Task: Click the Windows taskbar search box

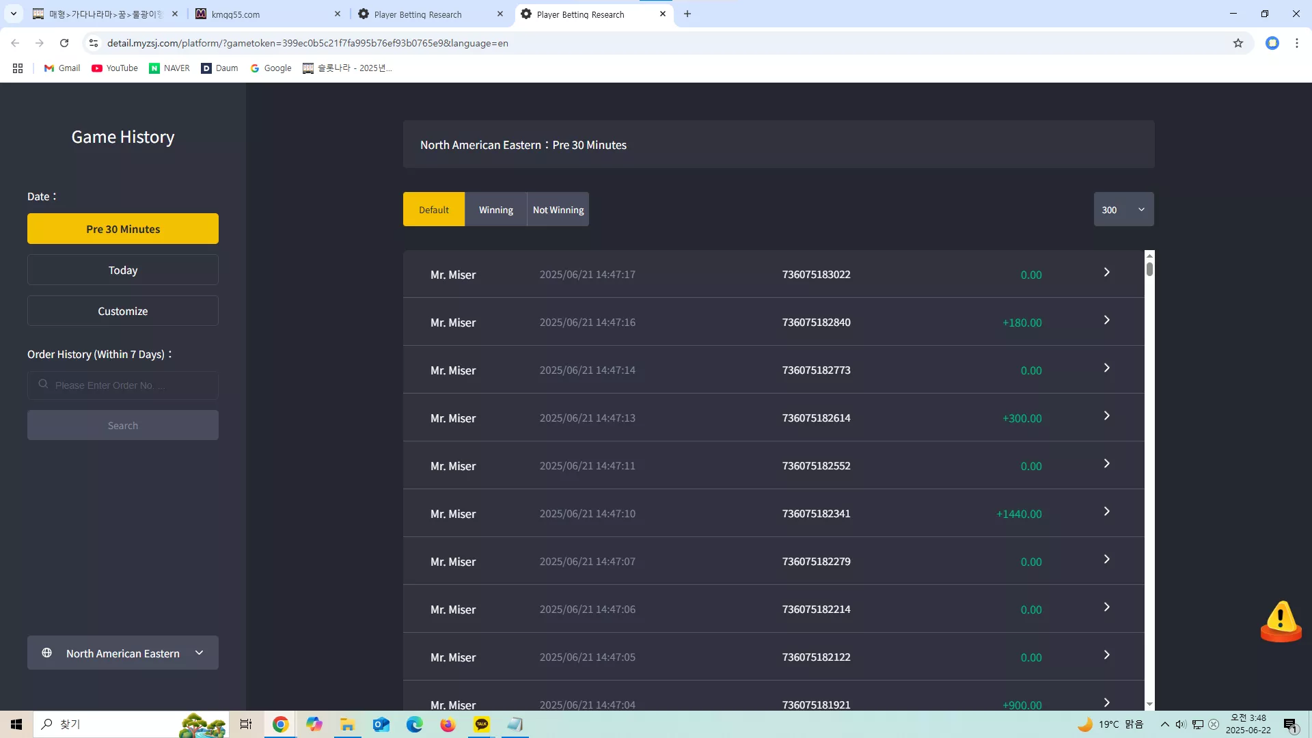Action: [x=130, y=724]
